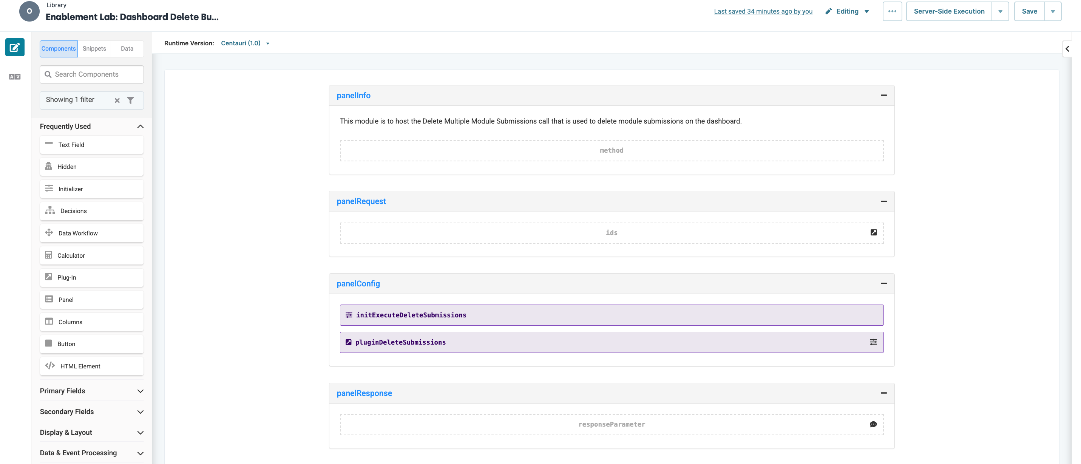Click the comment icon on responseParameter
Screen dimensions: 1081x464
pyautogui.click(x=873, y=425)
